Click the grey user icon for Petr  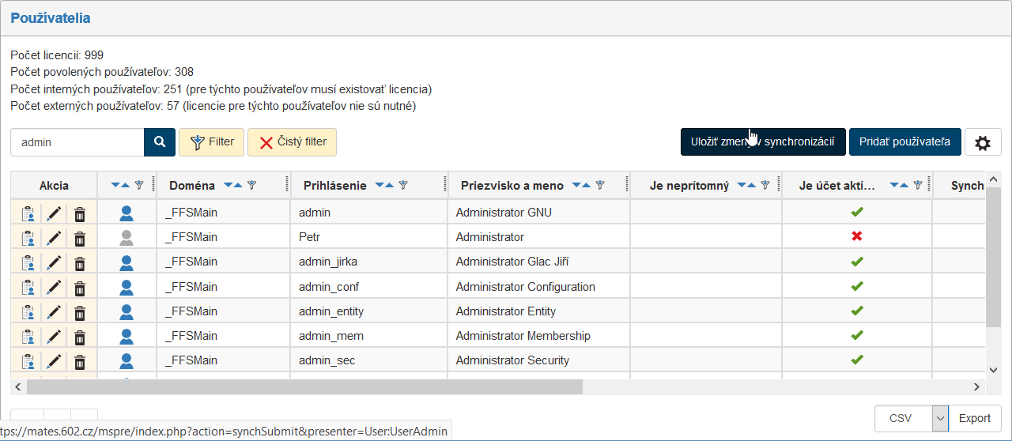126,237
